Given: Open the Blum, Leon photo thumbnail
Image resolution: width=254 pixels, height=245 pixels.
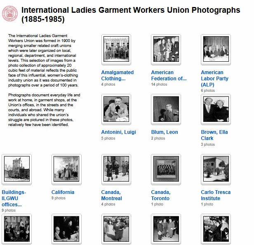Looking at the screenshot, I should click(x=166, y=109).
